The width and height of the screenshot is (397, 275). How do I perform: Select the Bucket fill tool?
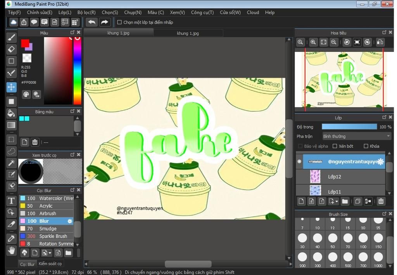[x=11, y=113]
